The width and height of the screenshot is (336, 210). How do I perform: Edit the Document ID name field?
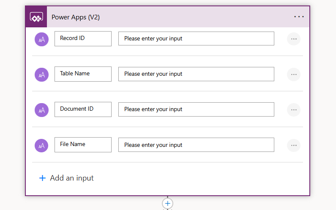point(83,109)
